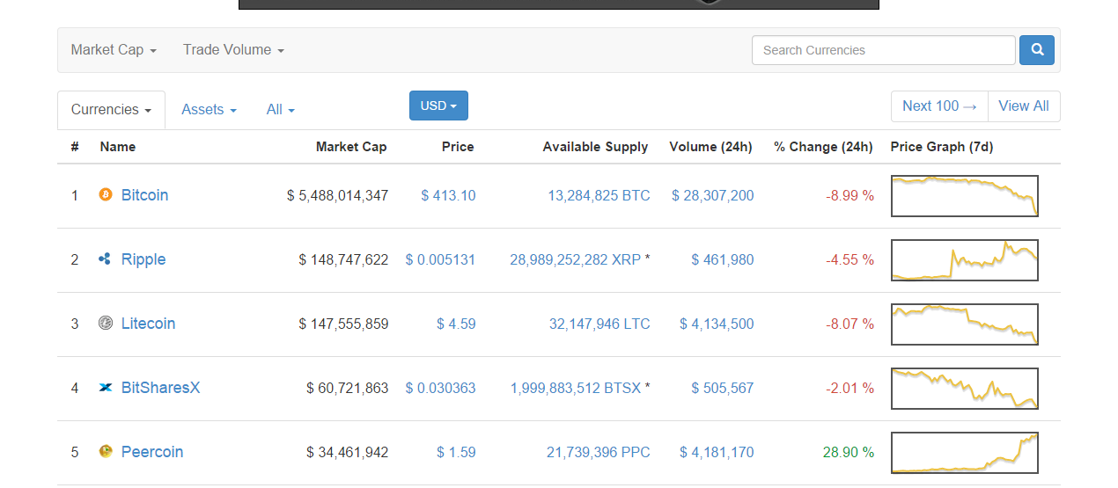
Task: Open the Peercoin currency page
Action: 152,452
